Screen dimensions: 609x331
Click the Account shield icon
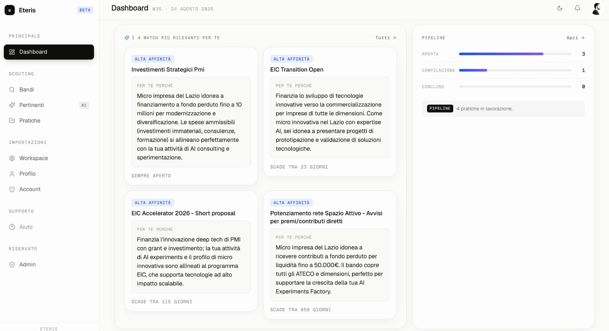click(12, 189)
